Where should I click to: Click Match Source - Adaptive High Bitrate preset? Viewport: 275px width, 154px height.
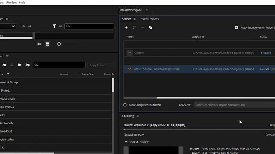[157, 69]
